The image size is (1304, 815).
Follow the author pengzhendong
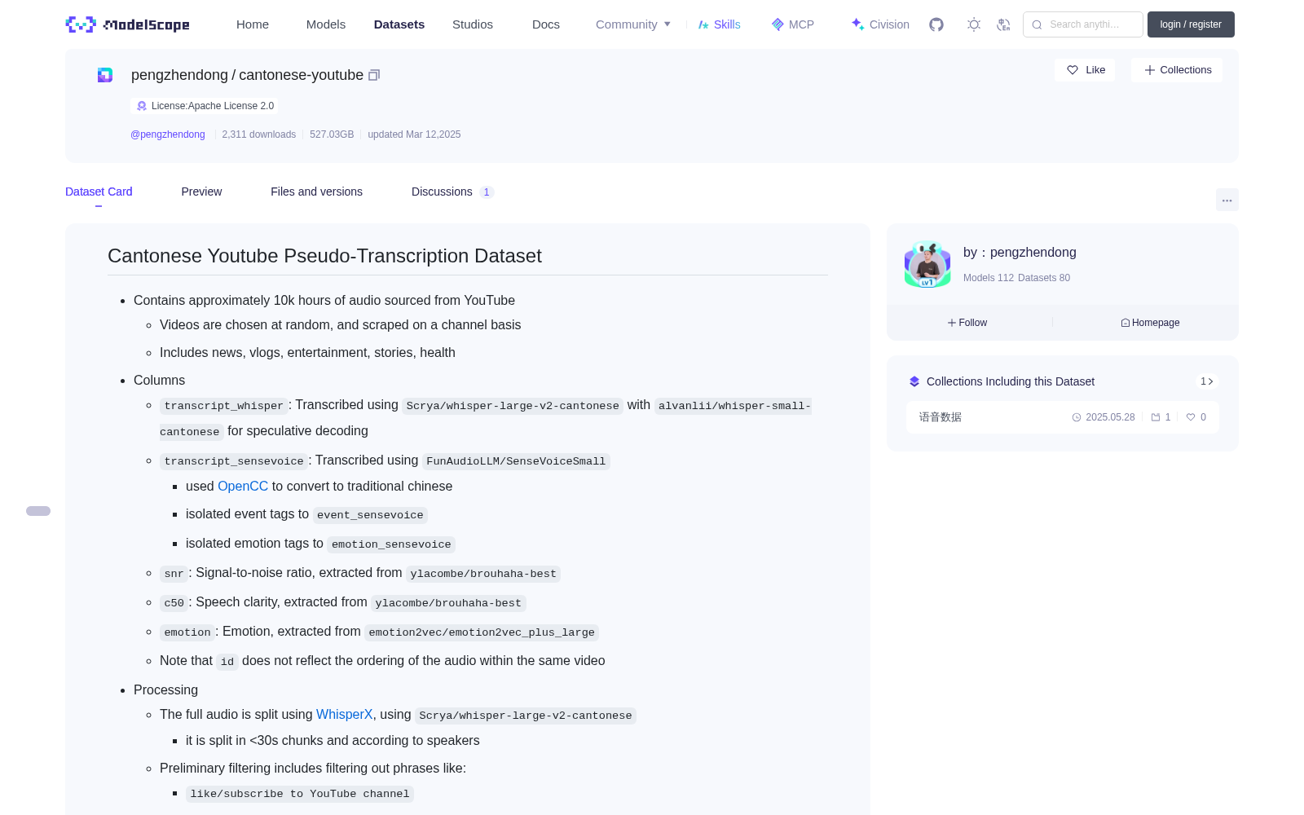967,323
